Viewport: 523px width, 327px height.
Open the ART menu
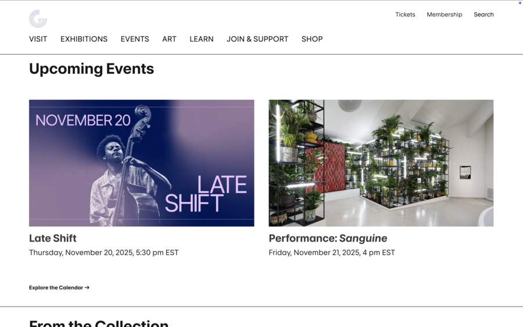click(169, 39)
